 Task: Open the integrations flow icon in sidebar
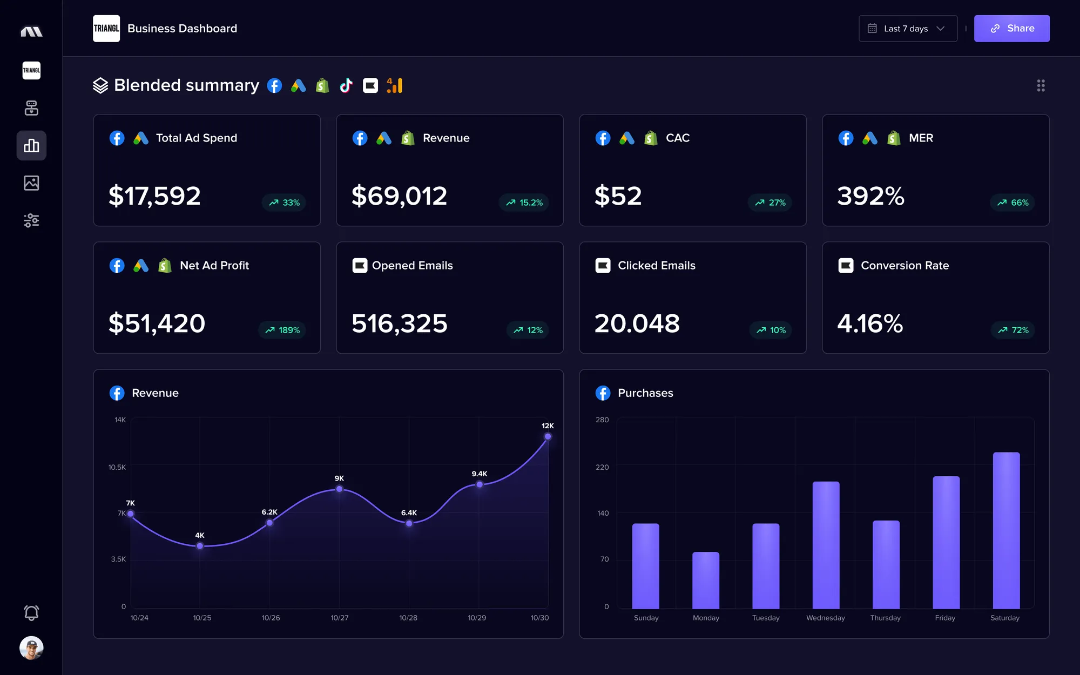click(31, 108)
